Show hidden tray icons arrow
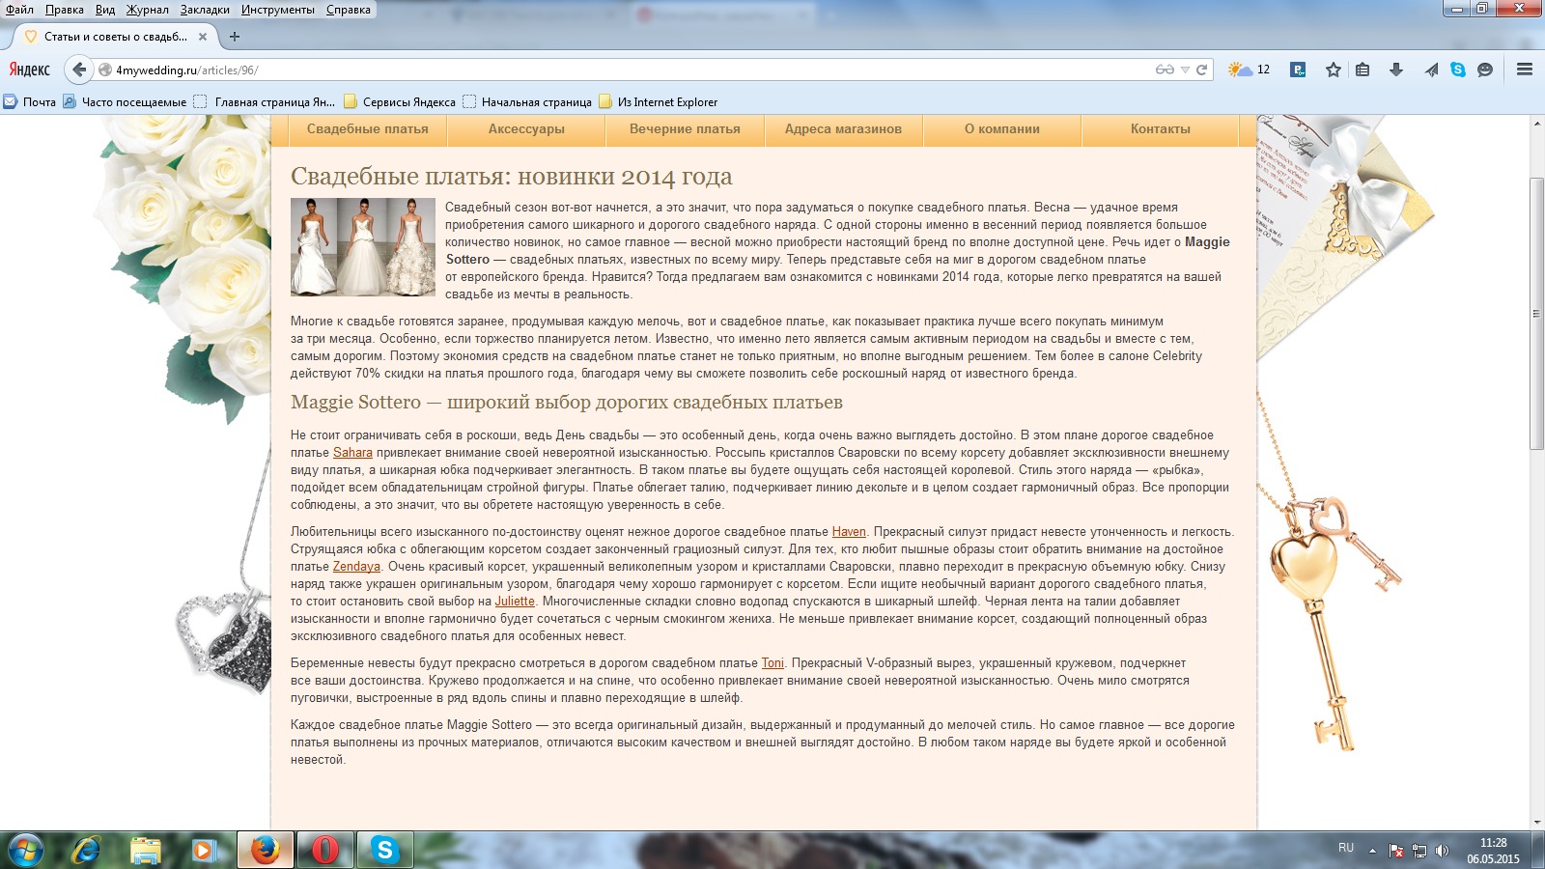Image resolution: width=1545 pixels, height=869 pixels. pos(1372,851)
